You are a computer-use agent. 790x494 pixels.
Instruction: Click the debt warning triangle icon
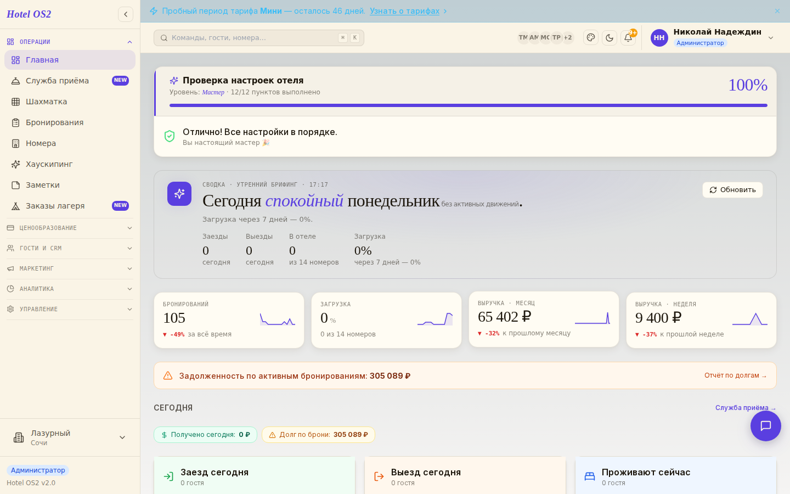pos(168,375)
